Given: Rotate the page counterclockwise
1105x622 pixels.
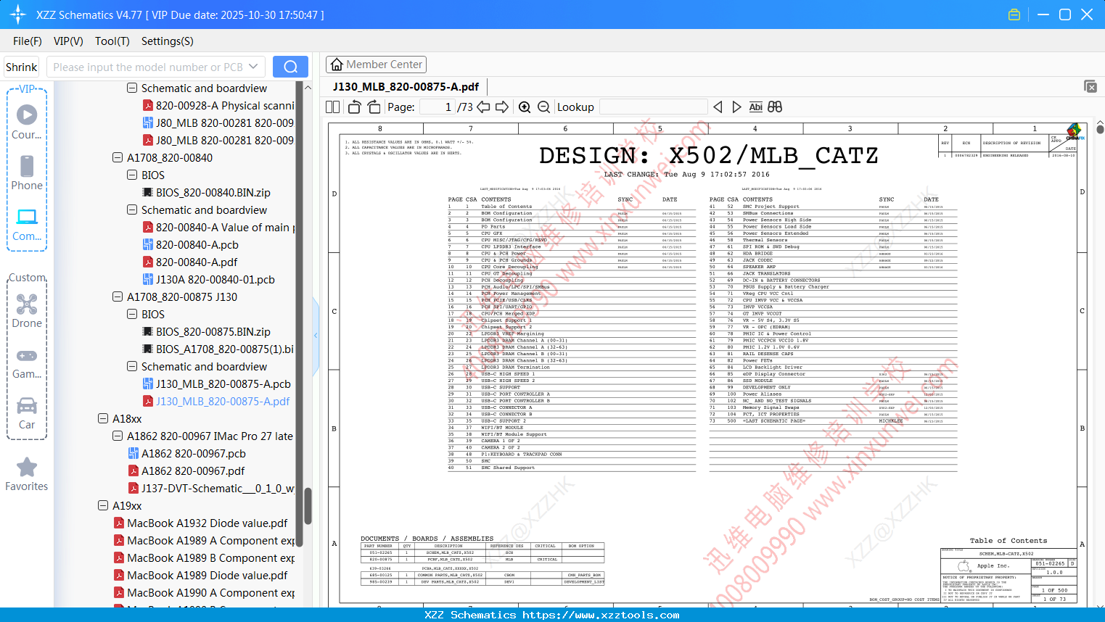Looking at the screenshot, I should point(355,107).
